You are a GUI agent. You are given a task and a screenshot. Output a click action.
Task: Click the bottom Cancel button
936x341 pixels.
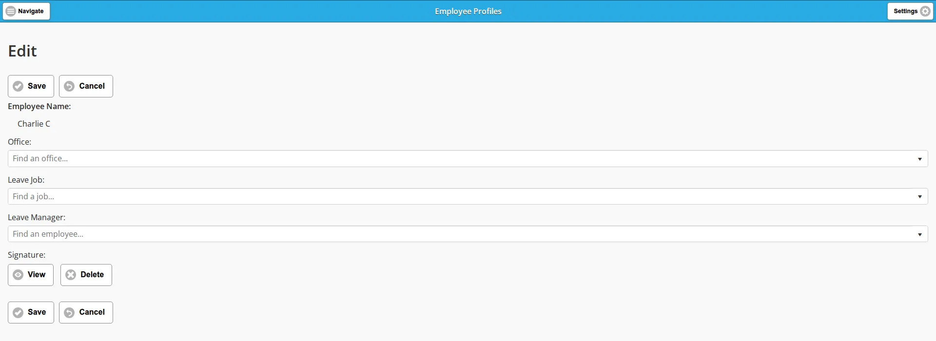[x=86, y=312]
